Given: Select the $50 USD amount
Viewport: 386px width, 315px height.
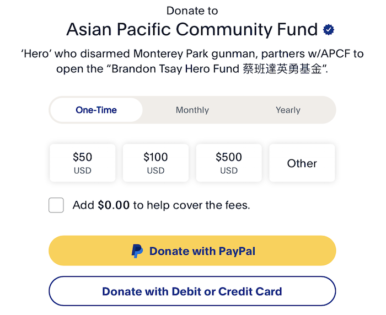Looking at the screenshot, I should pos(83,163).
